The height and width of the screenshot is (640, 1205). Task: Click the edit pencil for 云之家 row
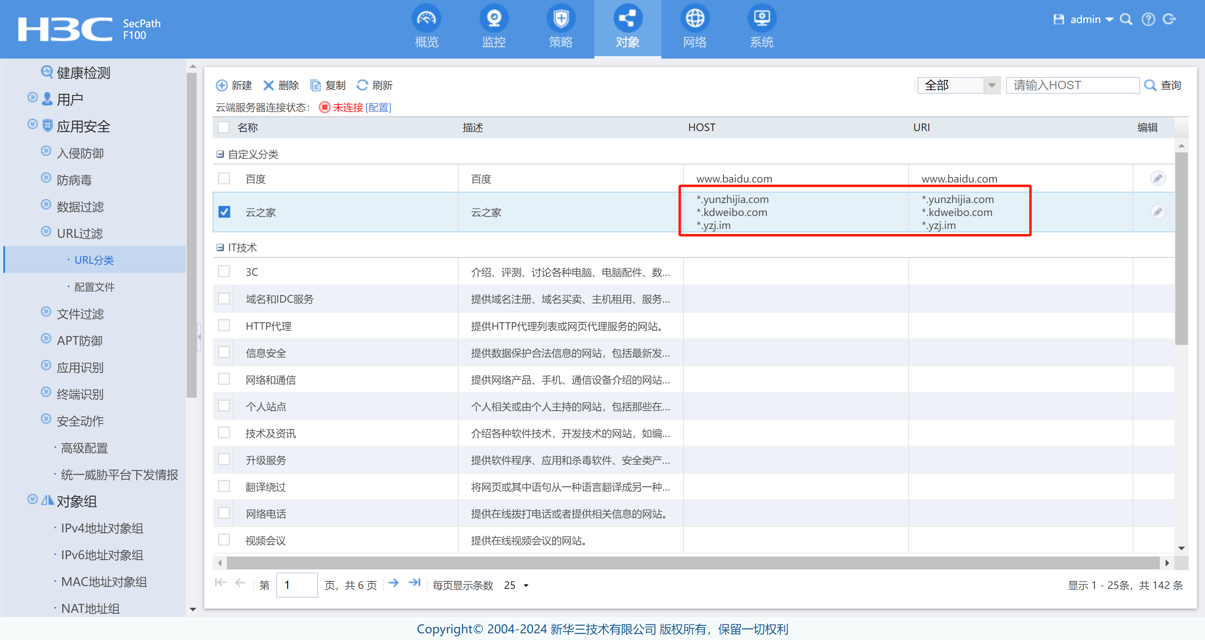[x=1157, y=212]
